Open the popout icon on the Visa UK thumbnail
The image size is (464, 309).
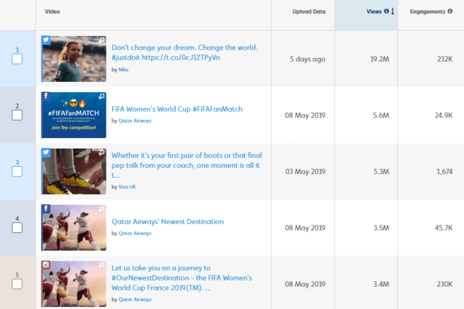coord(102,152)
